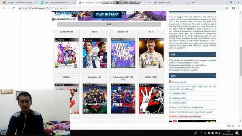This screenshot has height=136, width=242.
Task: Switch to Downhill Domination (Europe) tab
Action: (20, 3)
